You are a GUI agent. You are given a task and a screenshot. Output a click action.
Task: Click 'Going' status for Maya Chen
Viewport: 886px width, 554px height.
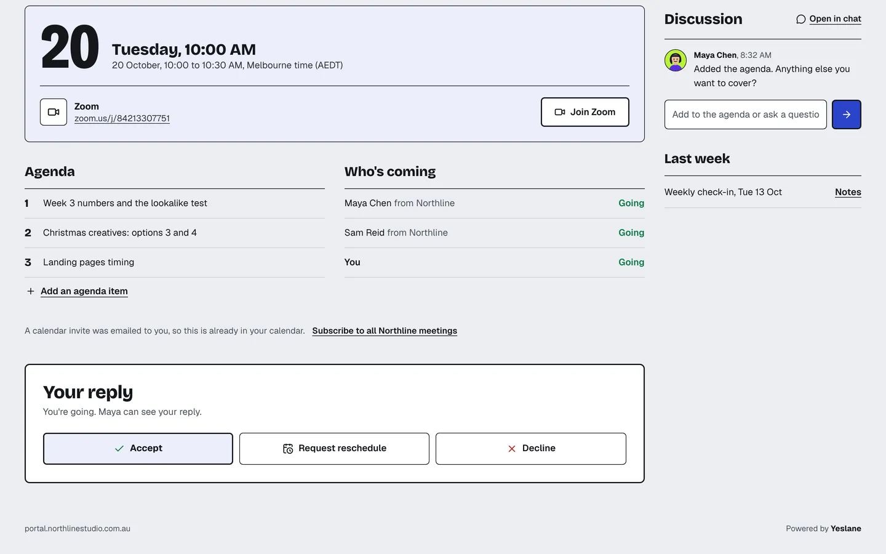tap(631, 203)
